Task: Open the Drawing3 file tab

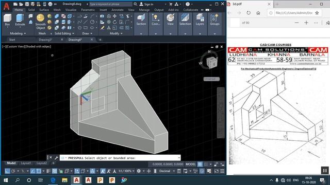Action: pyautogui.click(x=45, y=40)
